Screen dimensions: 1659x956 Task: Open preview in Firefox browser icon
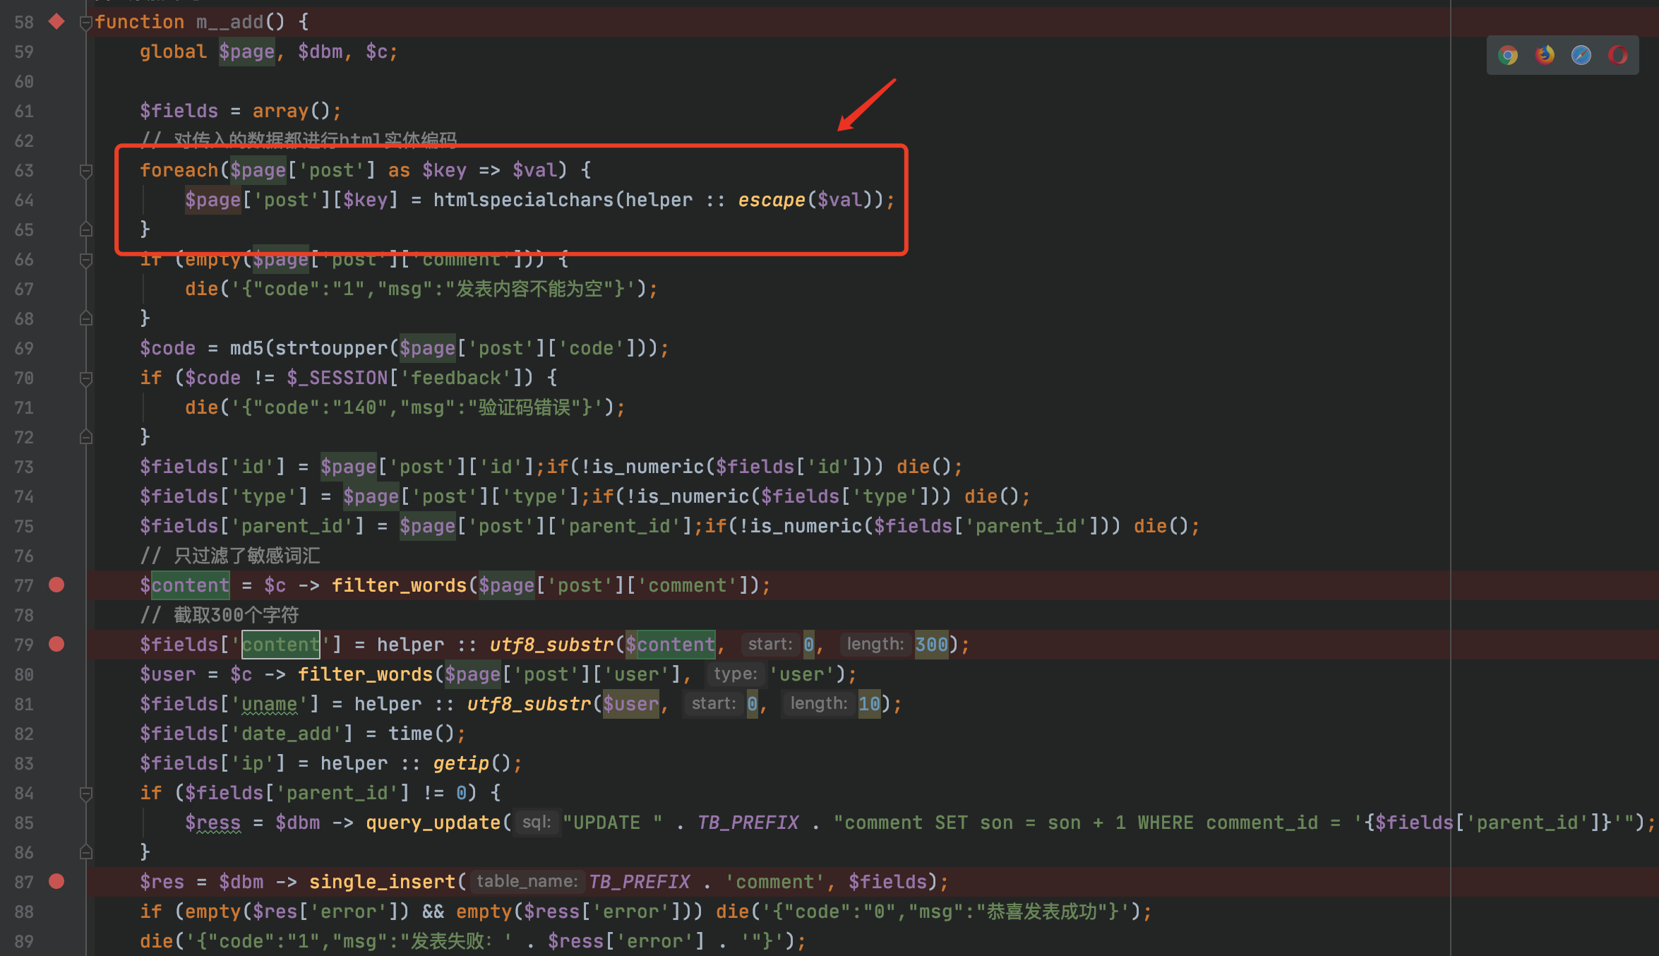click(x=1545, y=55)
